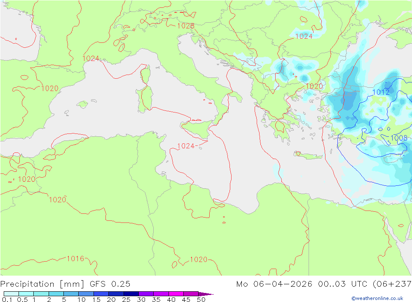Select the 25–30 mm legend swatch
412x302 pixels.
click(x=131, y=294)
